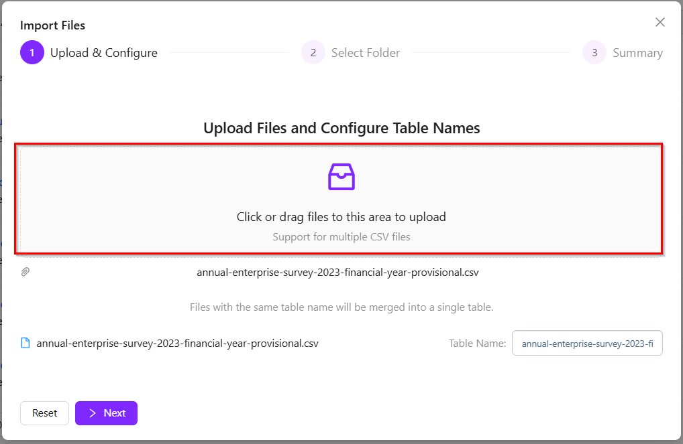683x444 pixels.
Task: Click 'Support for multiple CSV files' hint
Action: 341,236
